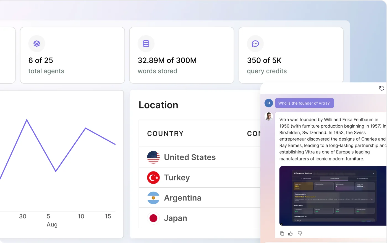Click the Argentina flag icon

[153, 198]
